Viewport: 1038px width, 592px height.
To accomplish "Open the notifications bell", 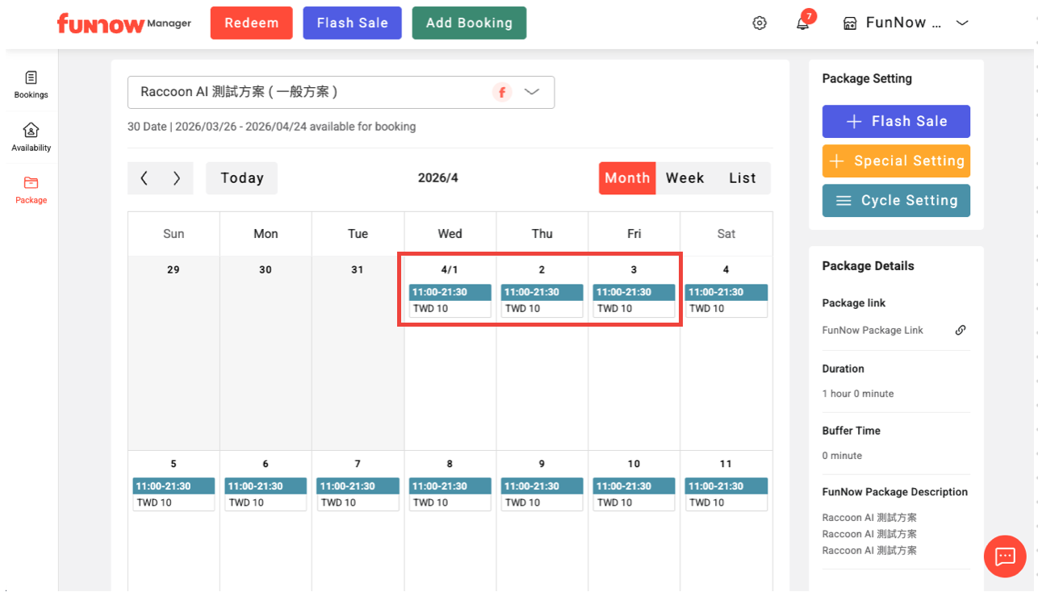I will (x=802, y=23).
